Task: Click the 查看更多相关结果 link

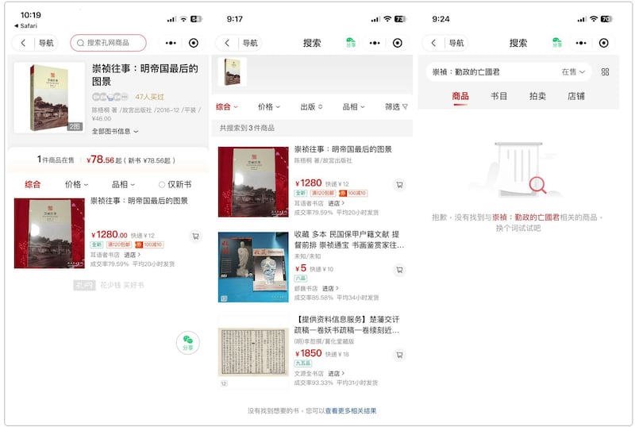Action: coord(349,410)
